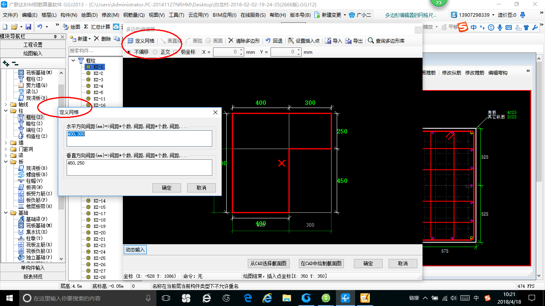Click the 垂直方向间距 input with 450,250
This screenshot has height=306, width=545.
pyautogui.click(x=139, y=167)
